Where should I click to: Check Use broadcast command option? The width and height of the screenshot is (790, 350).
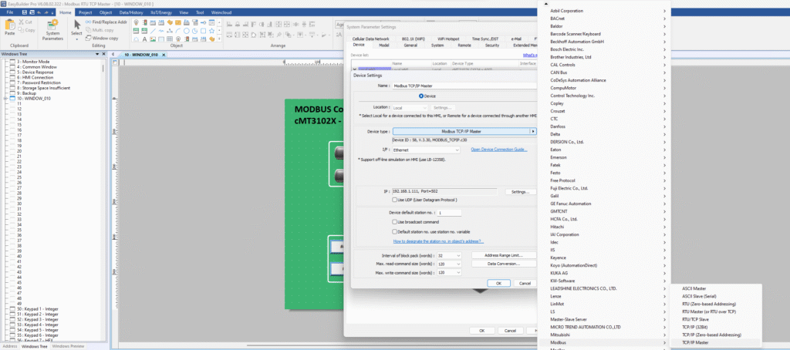pyautogui.click(x=394, y=221)
